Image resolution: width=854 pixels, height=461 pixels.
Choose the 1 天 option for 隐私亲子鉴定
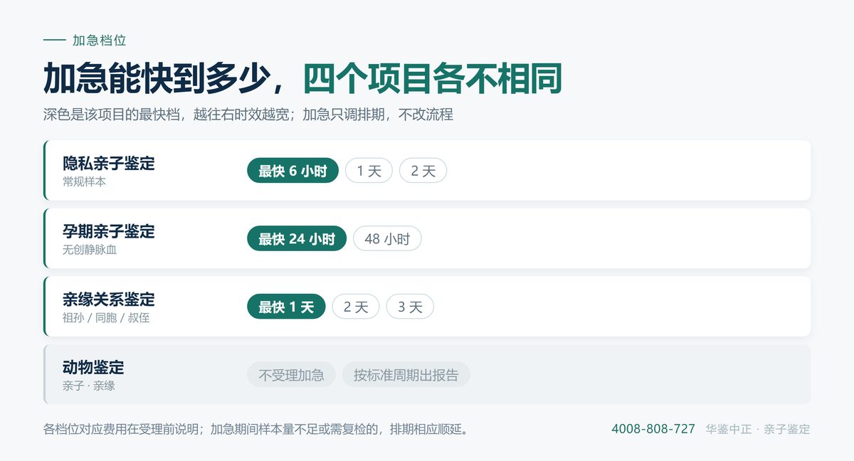pyautogui.click(x=369, y=171)
